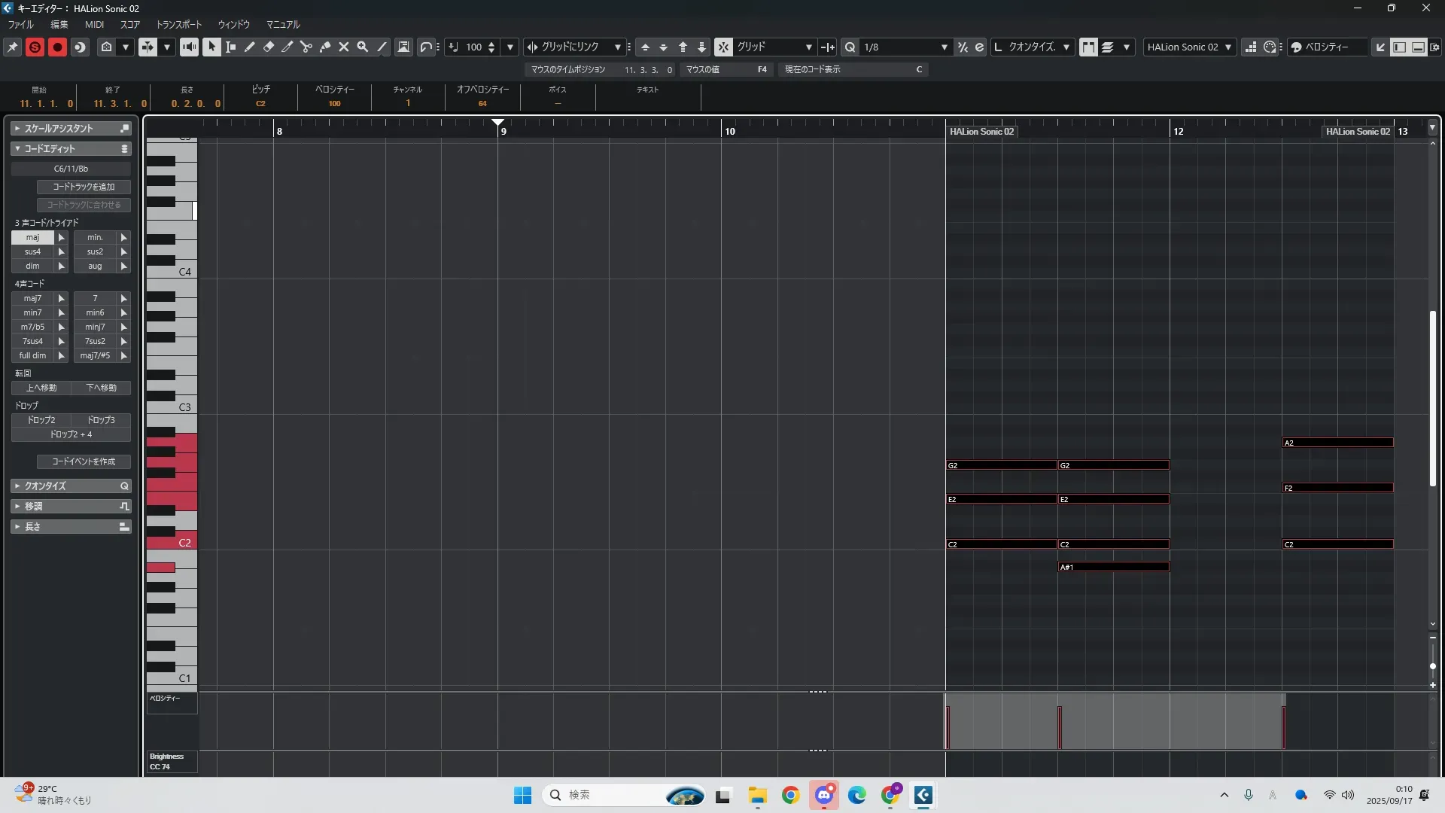Image resolution: width=1445 pixels, height=813 pixels.
Task: Select the Mute X tool
Action: (x=344, y=47)
